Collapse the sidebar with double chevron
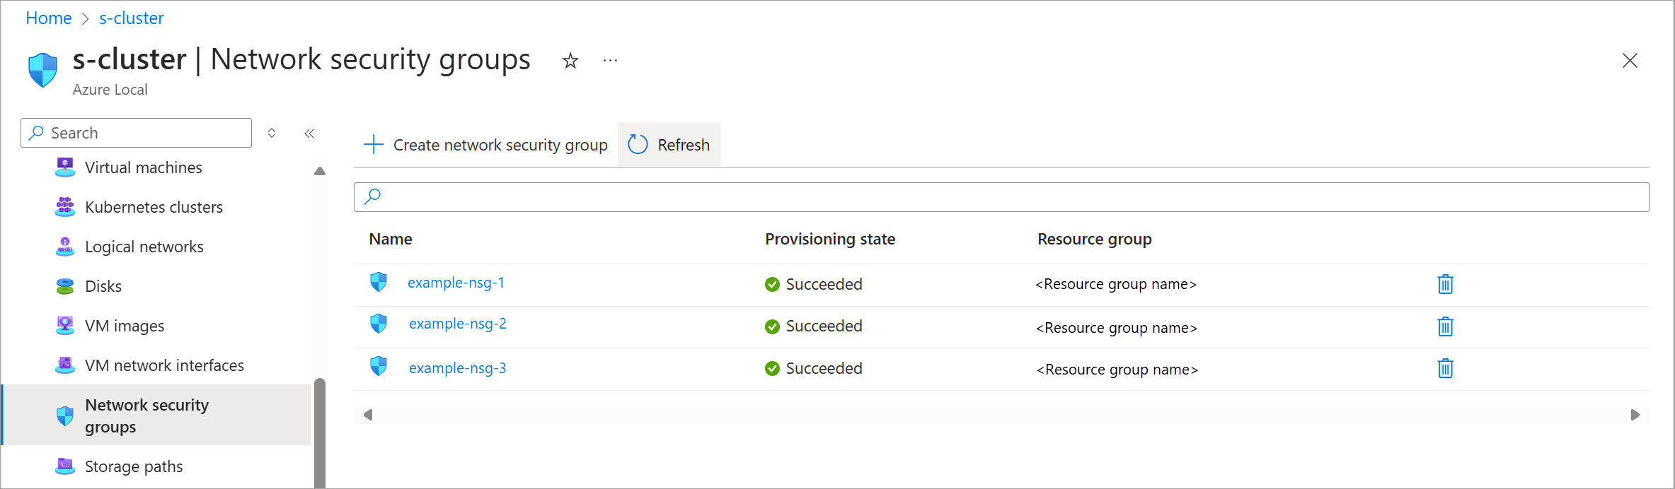 309,134
